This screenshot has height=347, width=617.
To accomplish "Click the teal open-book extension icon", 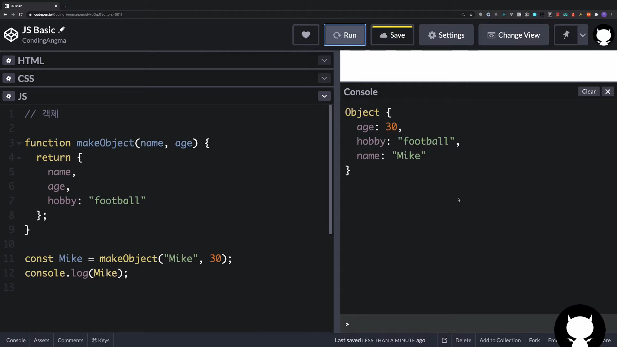I will [x=565, y=14].
